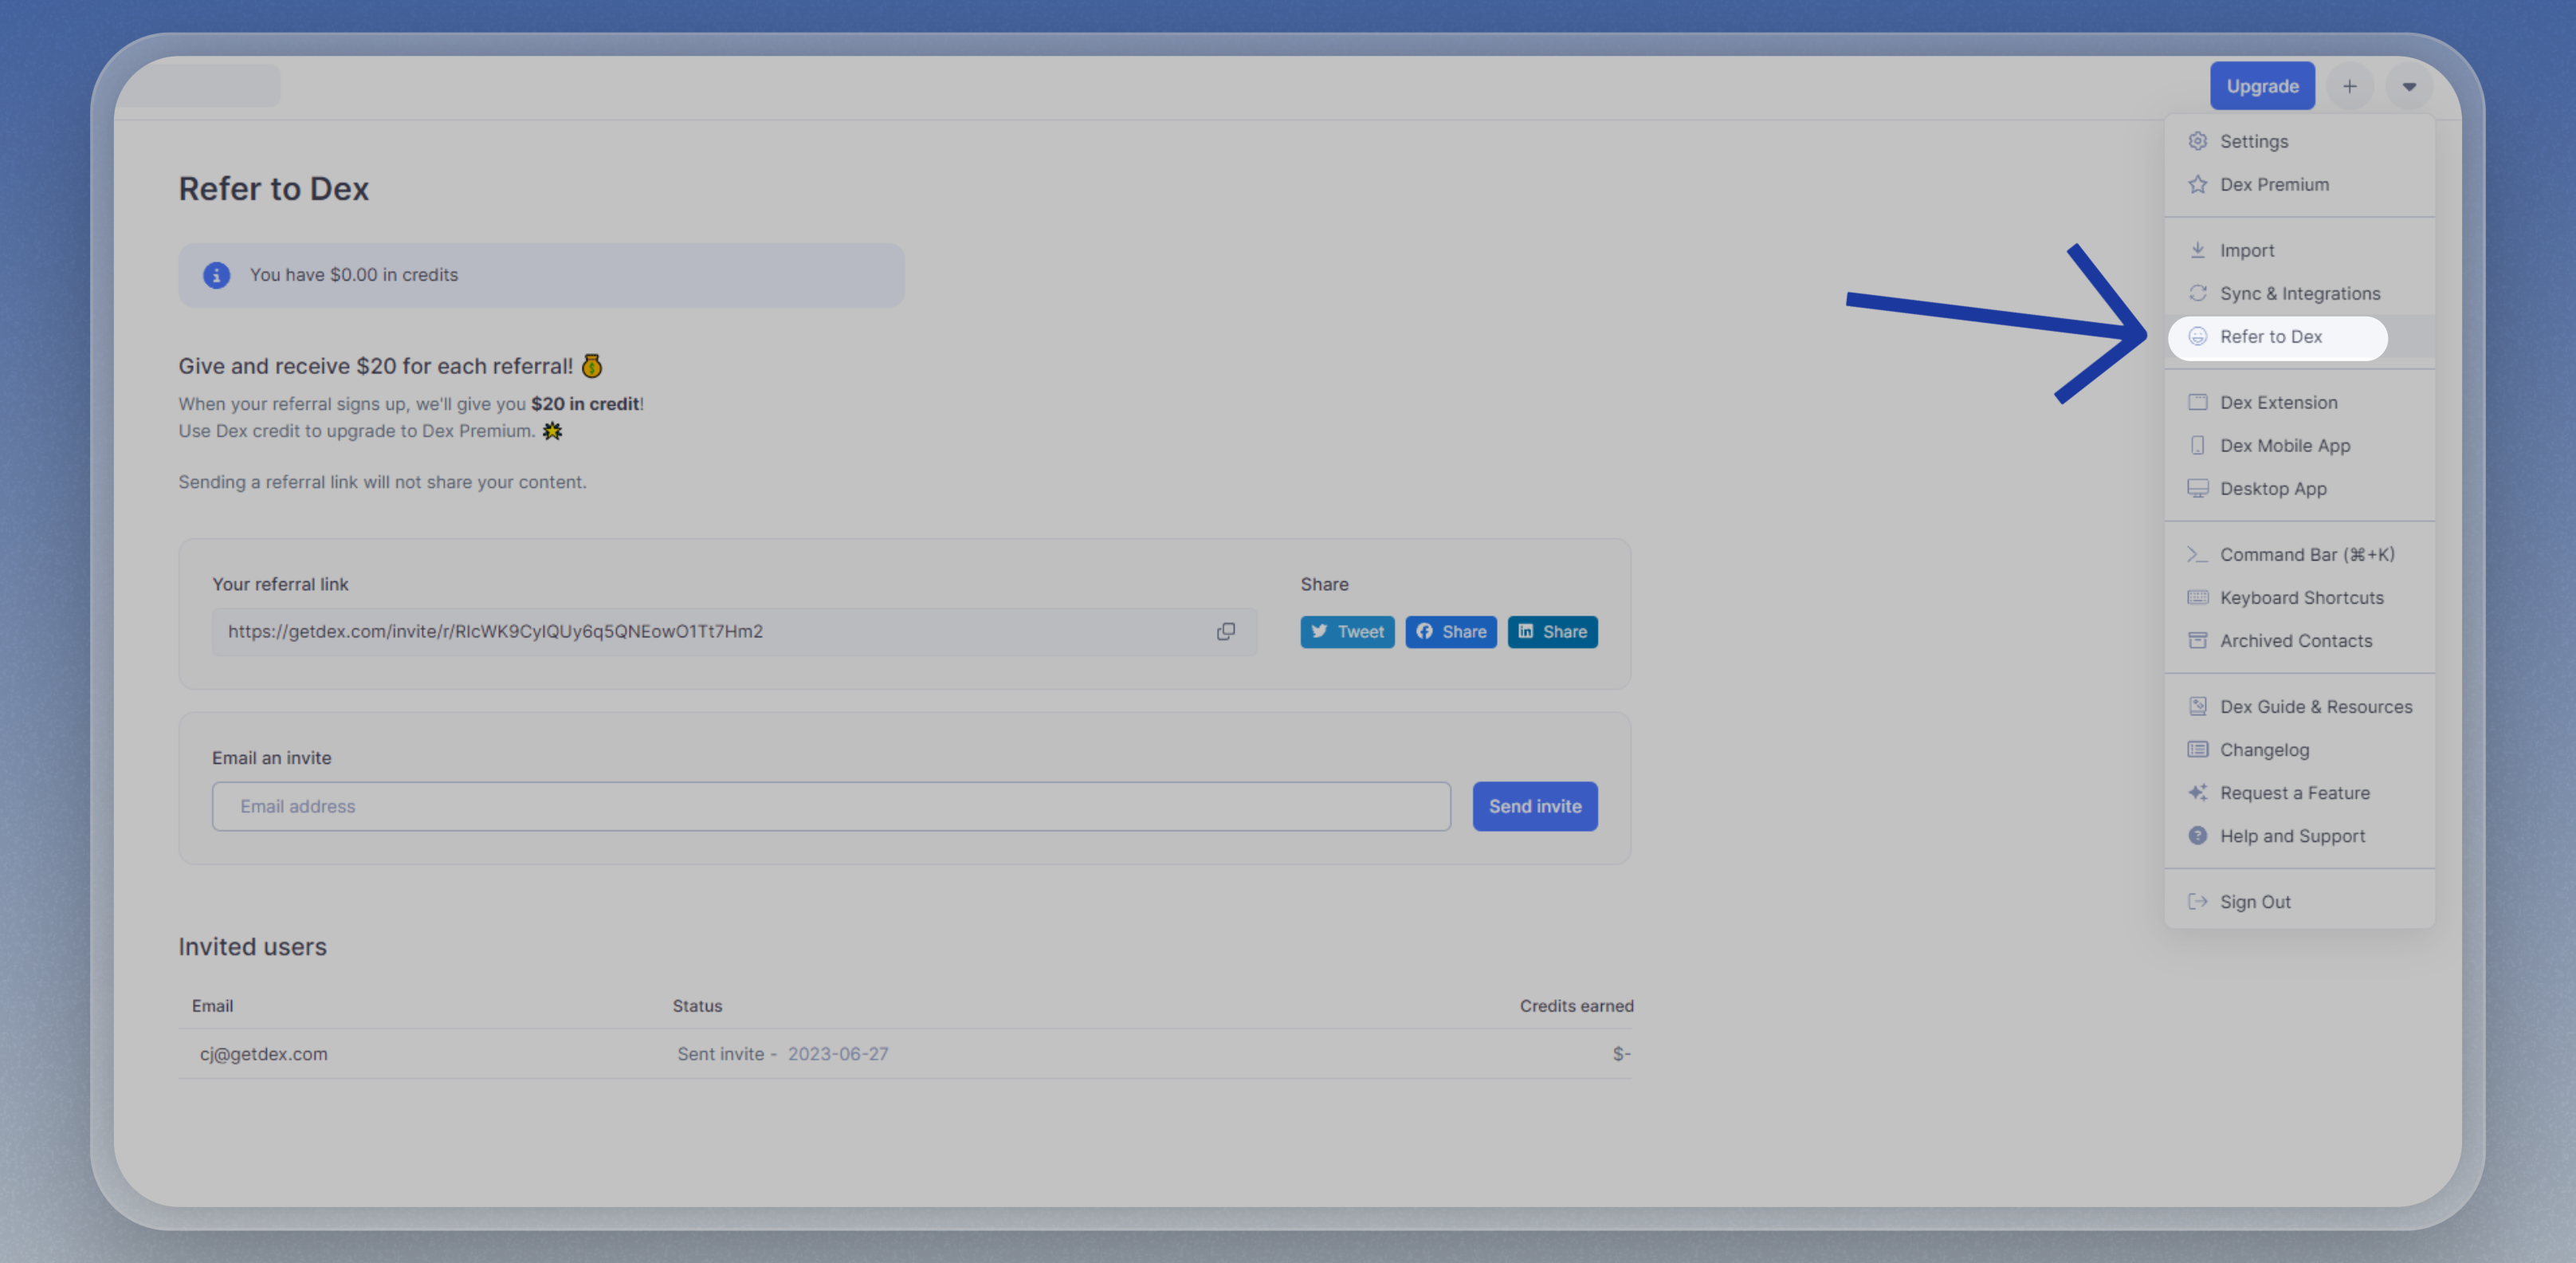Click the Dex Premium star icon
This screenshot has width=2576, height=1263.
click(x=2197, y=184)
